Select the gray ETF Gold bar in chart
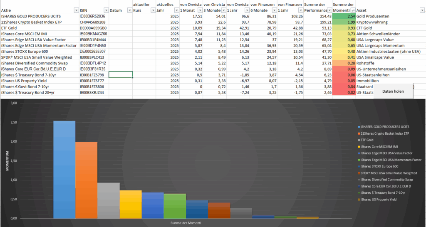 108,200
